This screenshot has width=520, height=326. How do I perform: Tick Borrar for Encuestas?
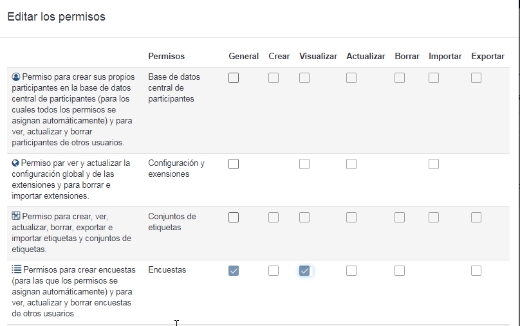[400, 271]
